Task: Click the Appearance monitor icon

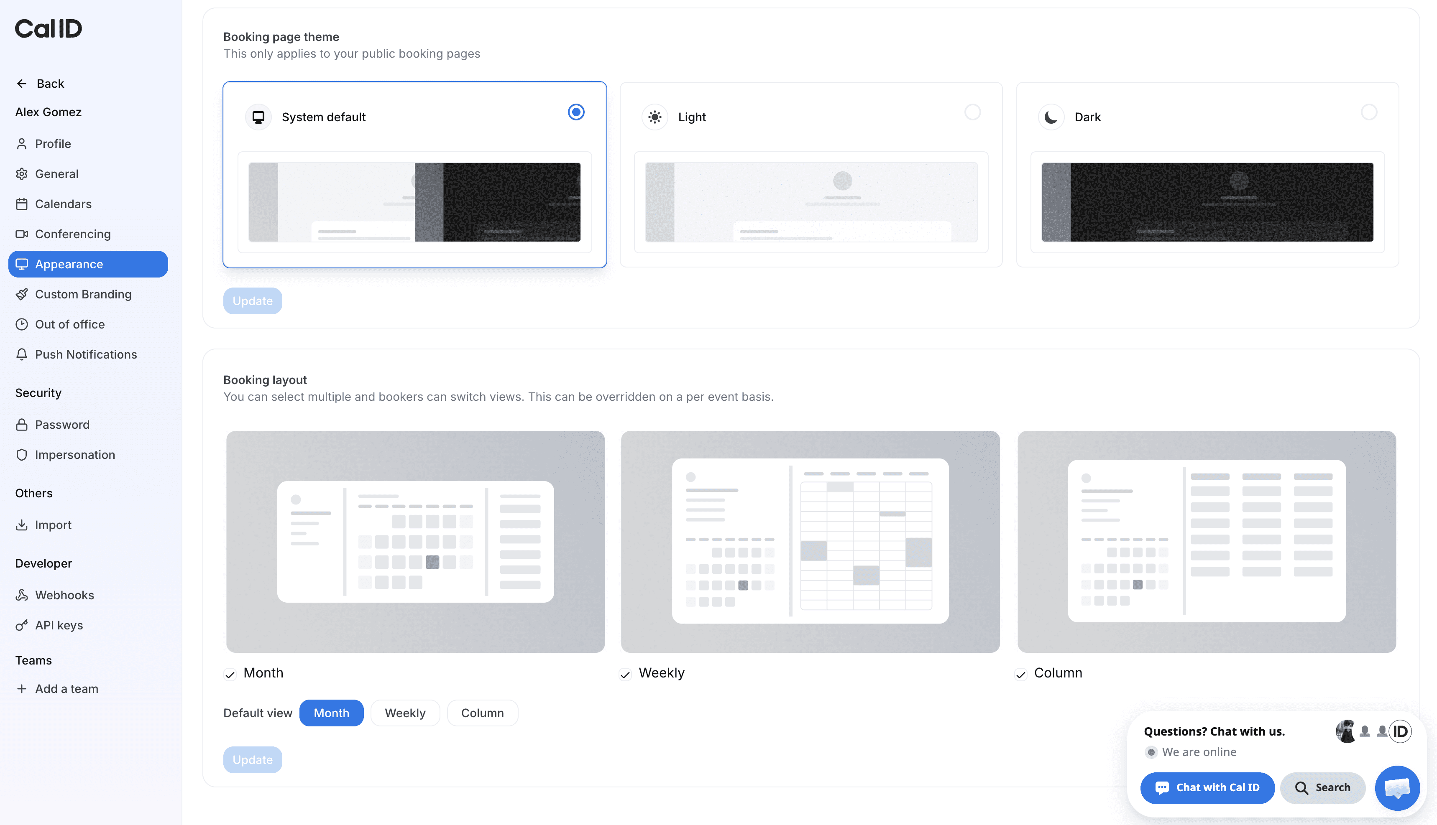Action: pos(22,263)
